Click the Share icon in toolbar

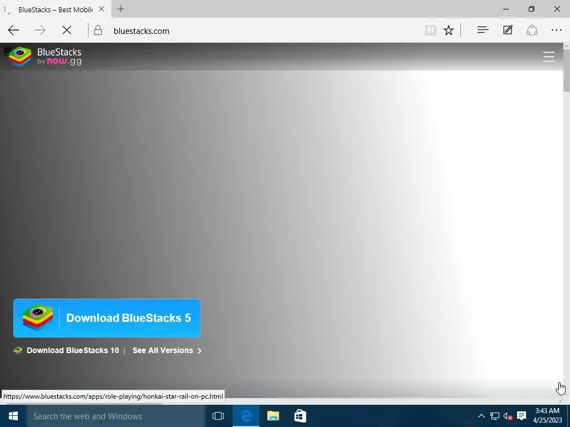532,30
